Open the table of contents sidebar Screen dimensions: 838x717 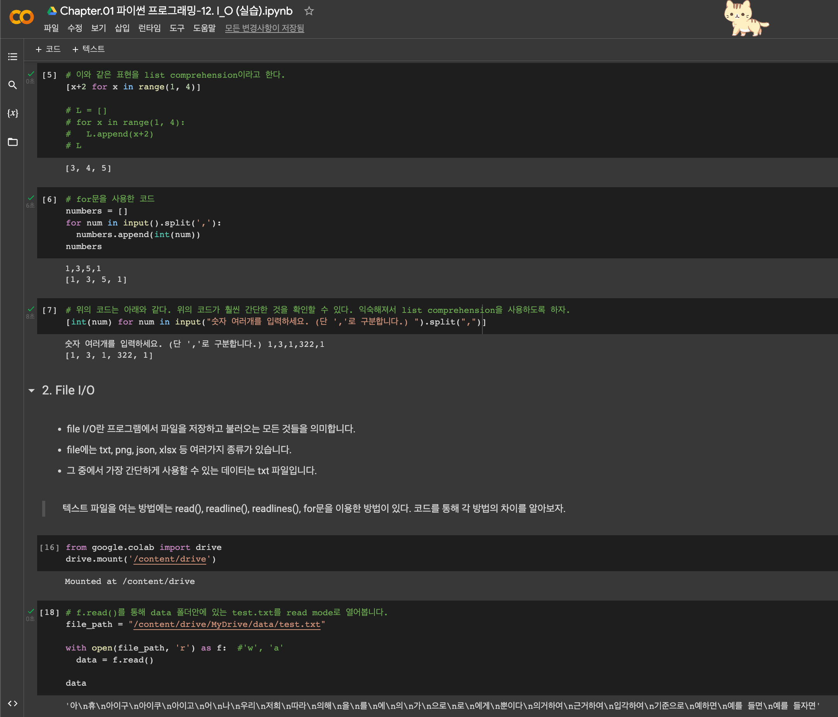(12, 56)
